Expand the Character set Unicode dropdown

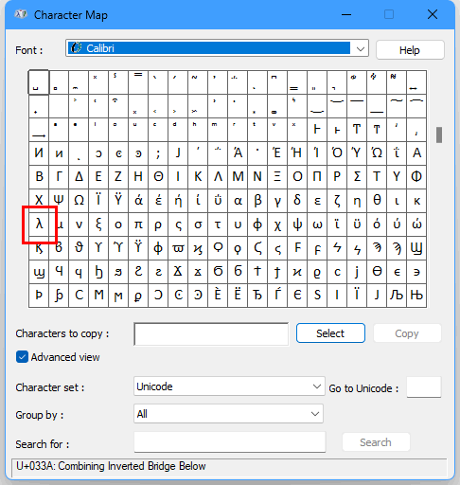229,386
